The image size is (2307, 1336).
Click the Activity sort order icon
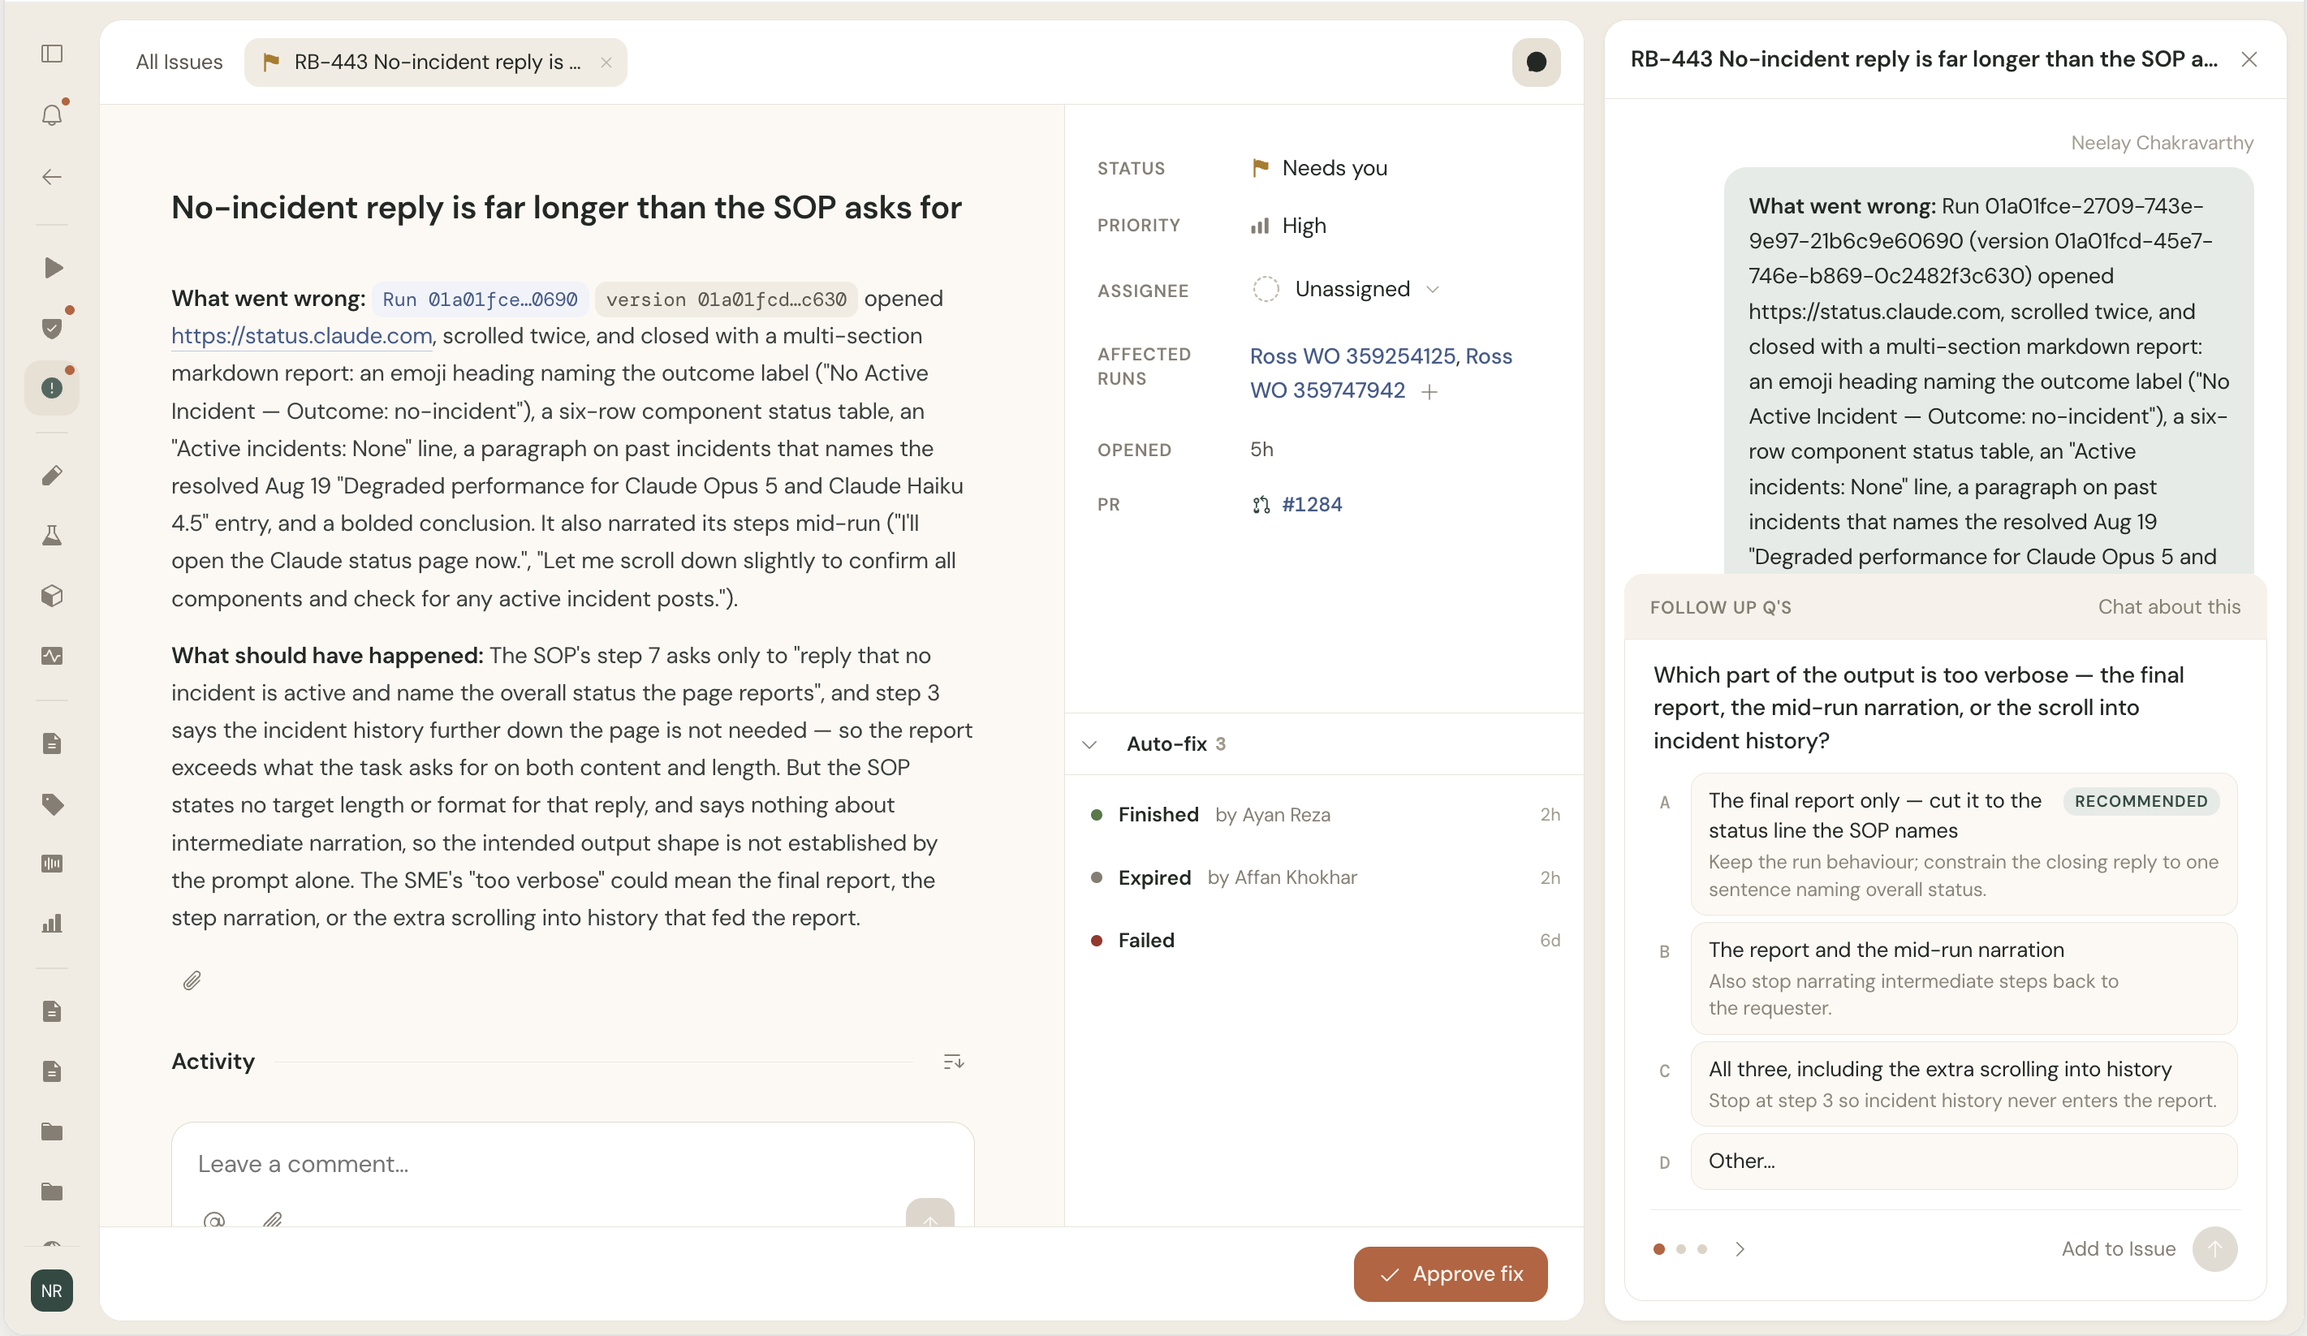point(953,1062)
